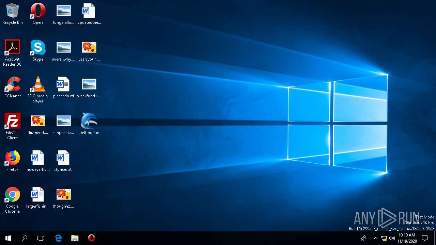Select the Recycle Bin desktop icon
Screen dimensions: 436x245
tap(13, 14)
